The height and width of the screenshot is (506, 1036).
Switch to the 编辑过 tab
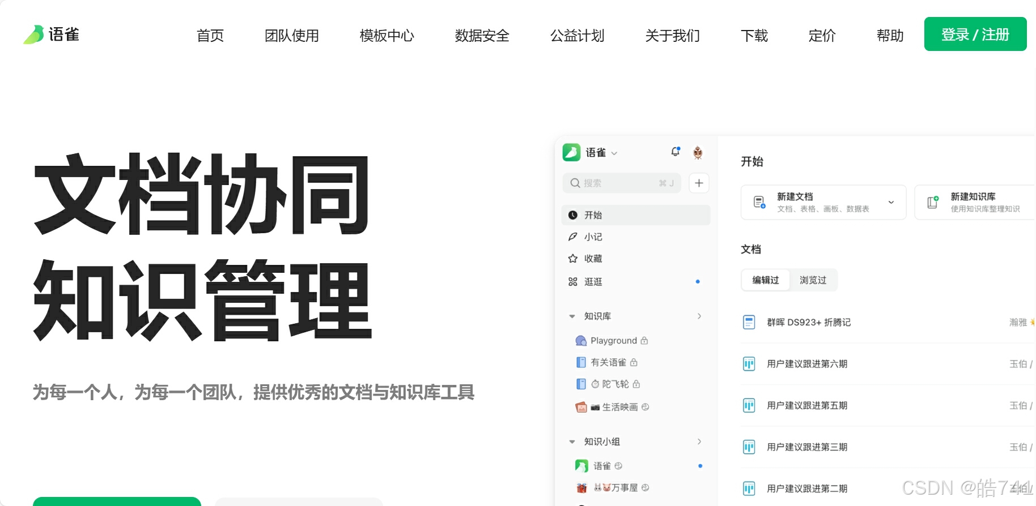[x=766, y=280]
